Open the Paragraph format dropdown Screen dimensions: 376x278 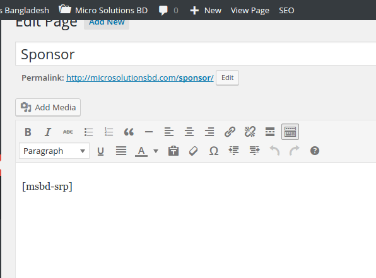pos(54,151)
